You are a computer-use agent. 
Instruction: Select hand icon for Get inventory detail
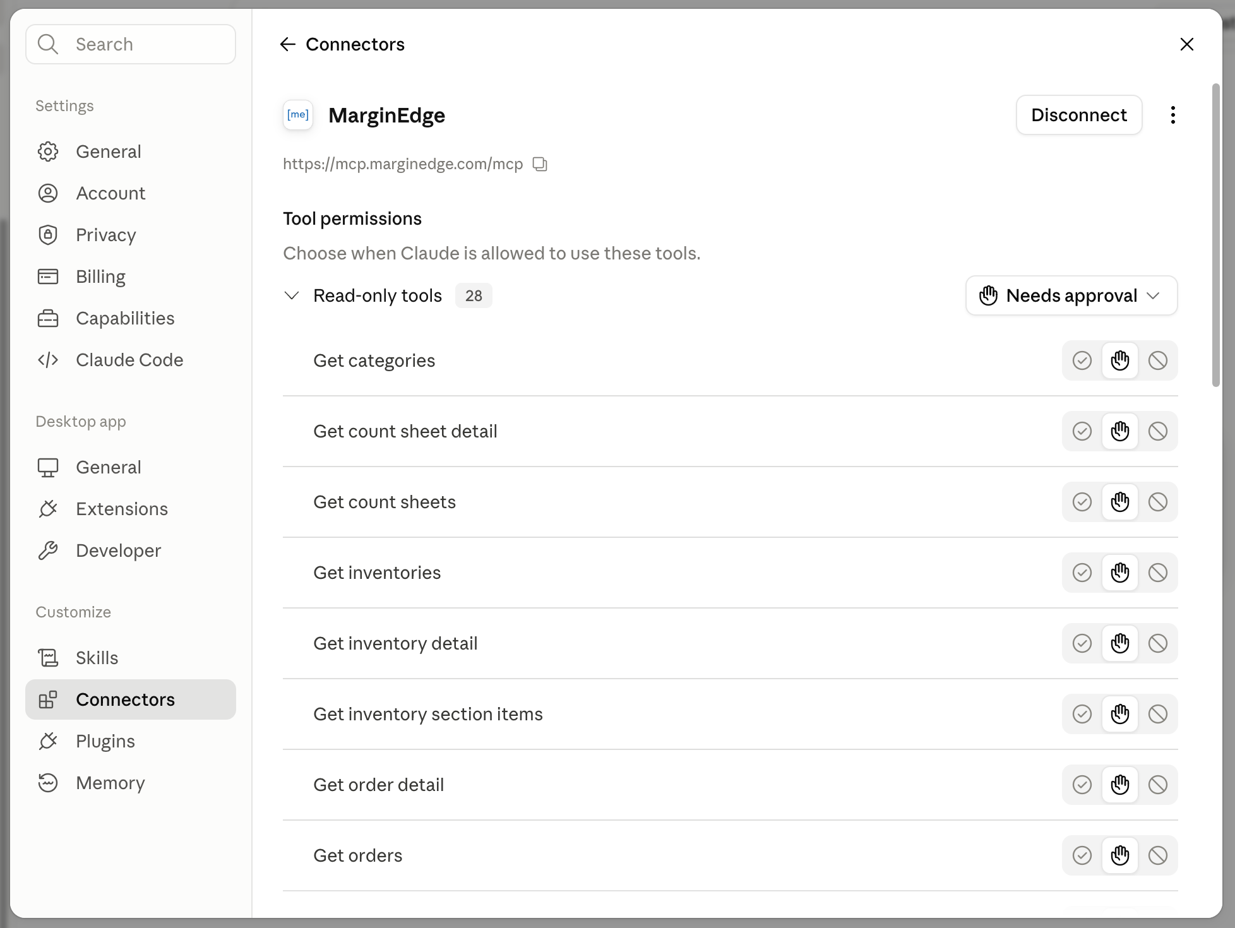pyautogui.click(x=1120, y=643)
